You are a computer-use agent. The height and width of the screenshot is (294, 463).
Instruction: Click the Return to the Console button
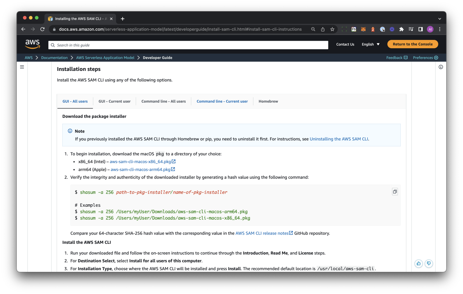point(412,44)
